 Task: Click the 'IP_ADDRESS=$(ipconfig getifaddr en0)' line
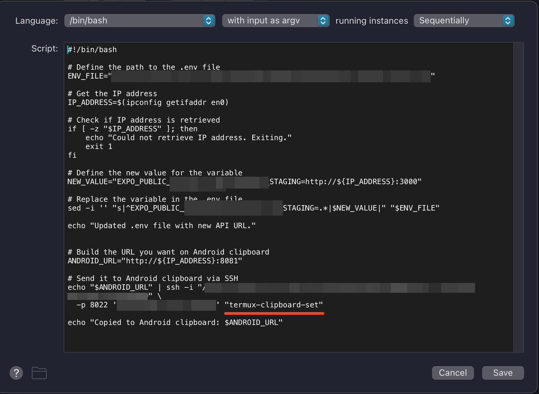click(148, 102)
